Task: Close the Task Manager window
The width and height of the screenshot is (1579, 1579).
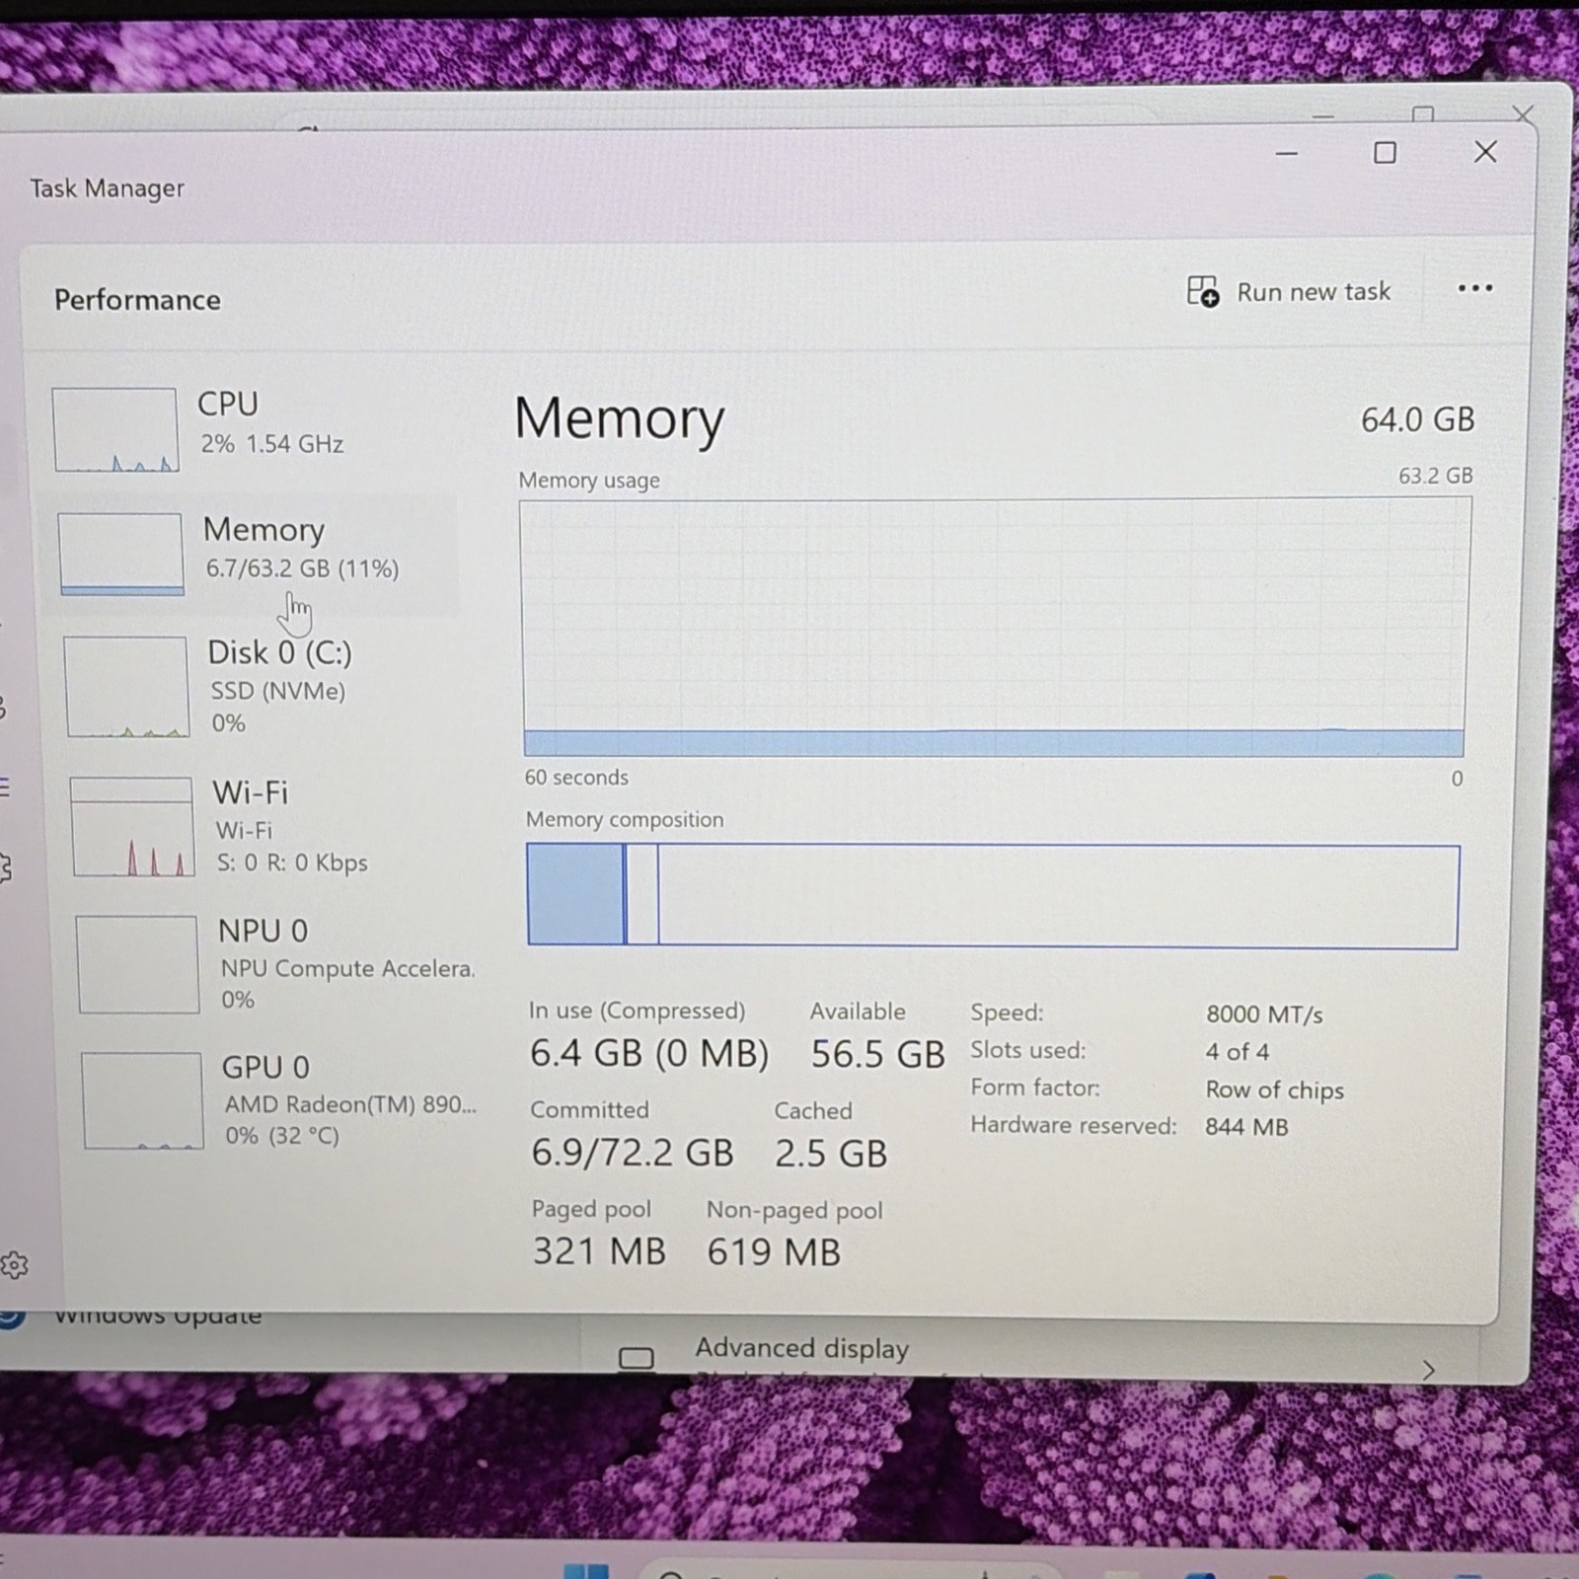Action: tap(1485, 151)
